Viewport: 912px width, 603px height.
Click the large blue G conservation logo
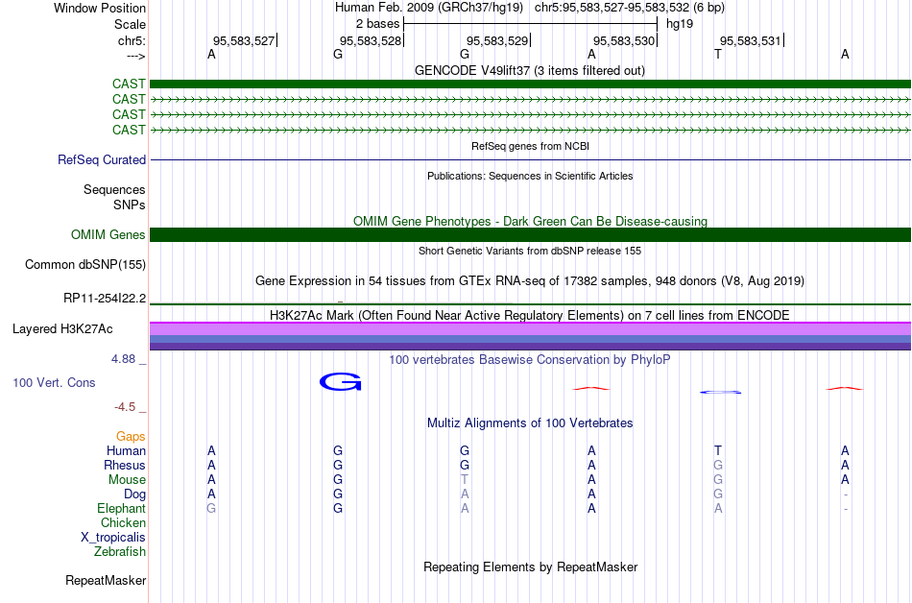[x=340, y=382]
